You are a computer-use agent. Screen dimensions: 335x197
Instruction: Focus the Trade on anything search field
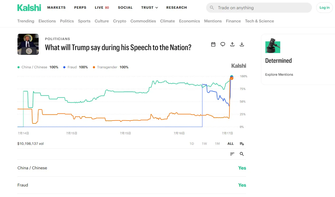click(x=259, y=8)
